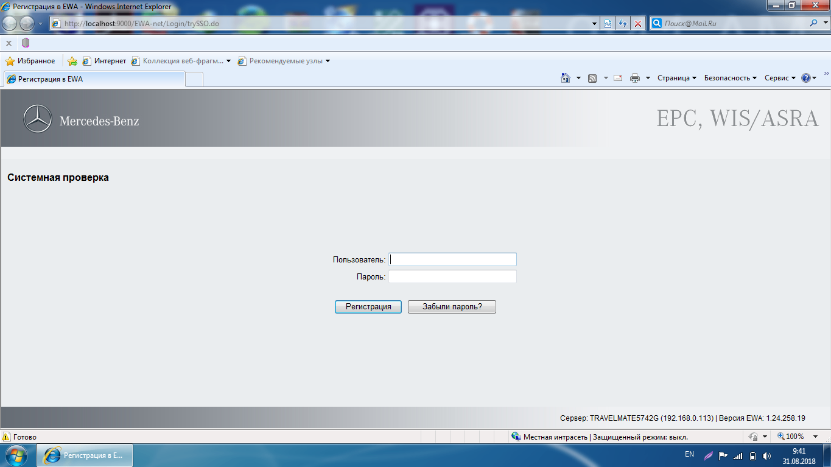Click the EPC, WIS/ASRA header title

click(x=737, y=118)
